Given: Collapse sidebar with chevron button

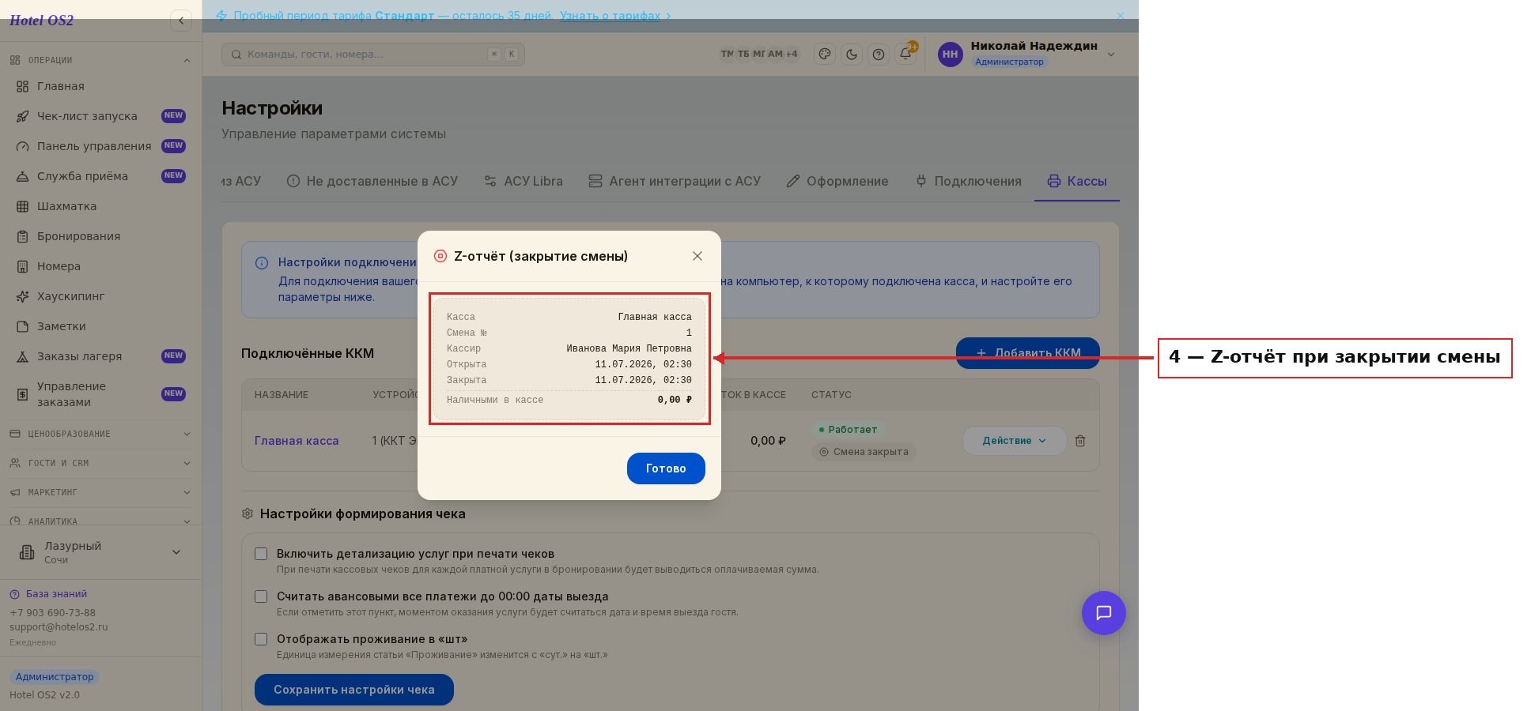Looking at the screenshot, I should [x=181, y=21].
